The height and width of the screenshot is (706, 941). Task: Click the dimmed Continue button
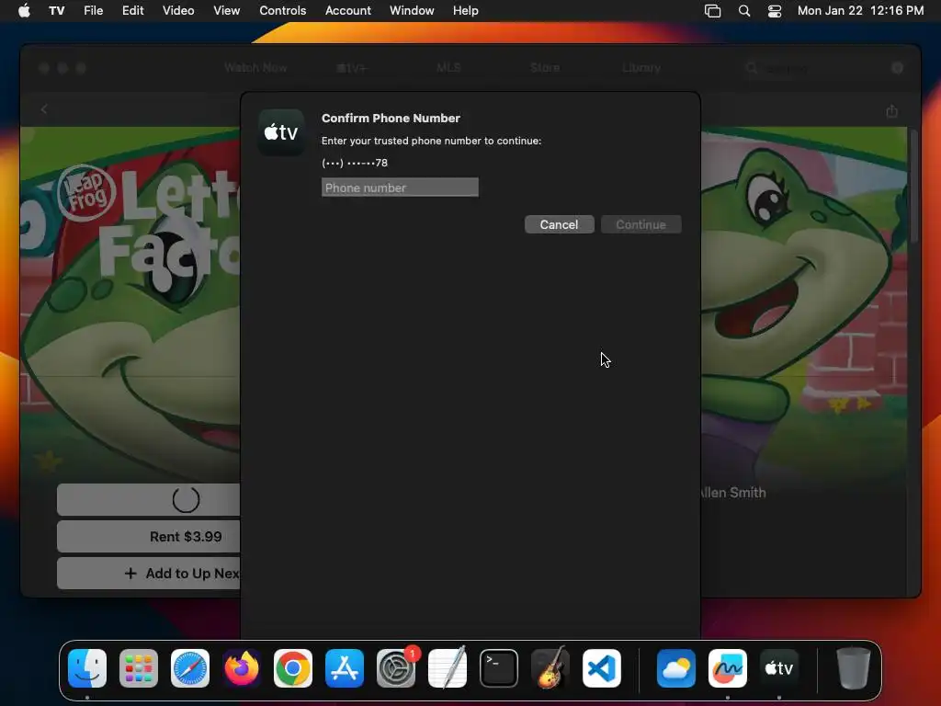coord(641,224)
